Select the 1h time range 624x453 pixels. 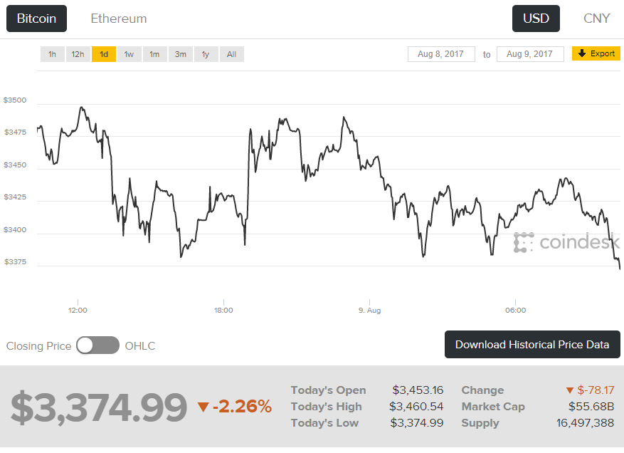[x=52, y=54]
